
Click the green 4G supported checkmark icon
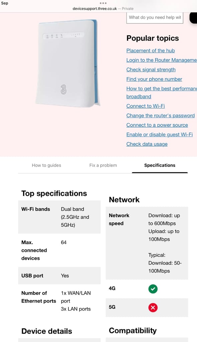[153, 289]
